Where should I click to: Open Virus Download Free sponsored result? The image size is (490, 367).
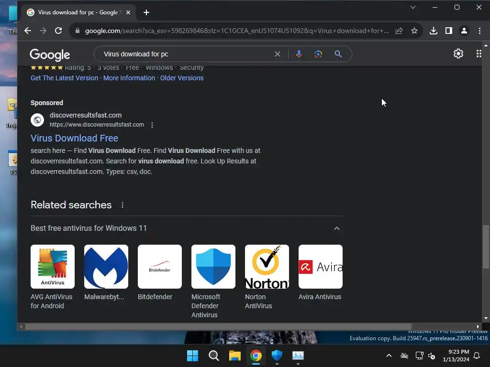click(74, 138)
